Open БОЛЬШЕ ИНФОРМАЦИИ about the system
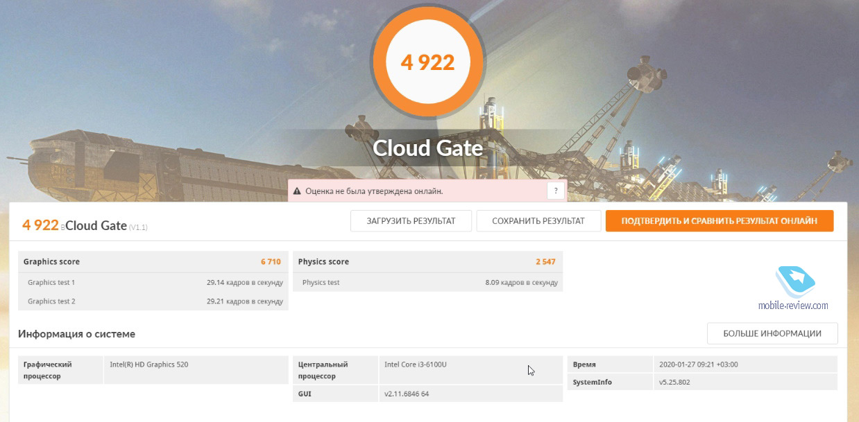 pos(772,333)
